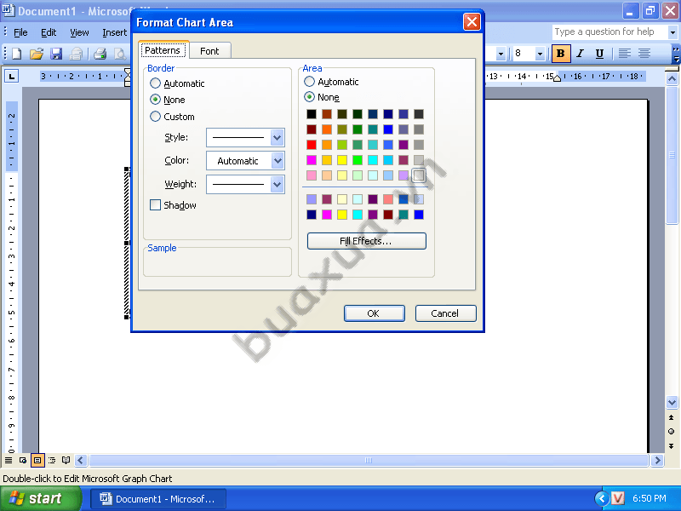
Task: Click the horizontal scrollbar left arrow
Action: tap(81, 460)
